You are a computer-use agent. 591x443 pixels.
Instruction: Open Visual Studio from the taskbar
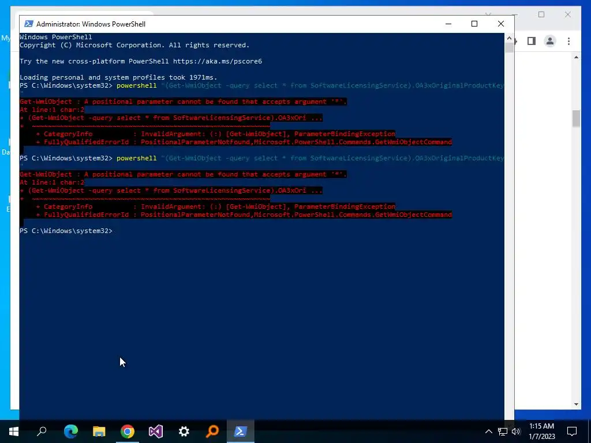[156, 431]
